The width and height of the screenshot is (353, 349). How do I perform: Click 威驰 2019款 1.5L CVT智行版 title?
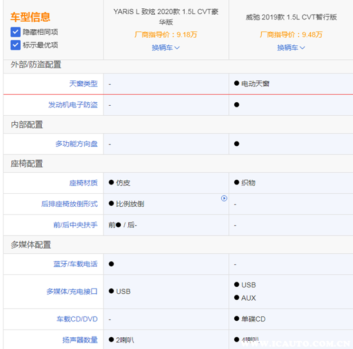[291, 17]
